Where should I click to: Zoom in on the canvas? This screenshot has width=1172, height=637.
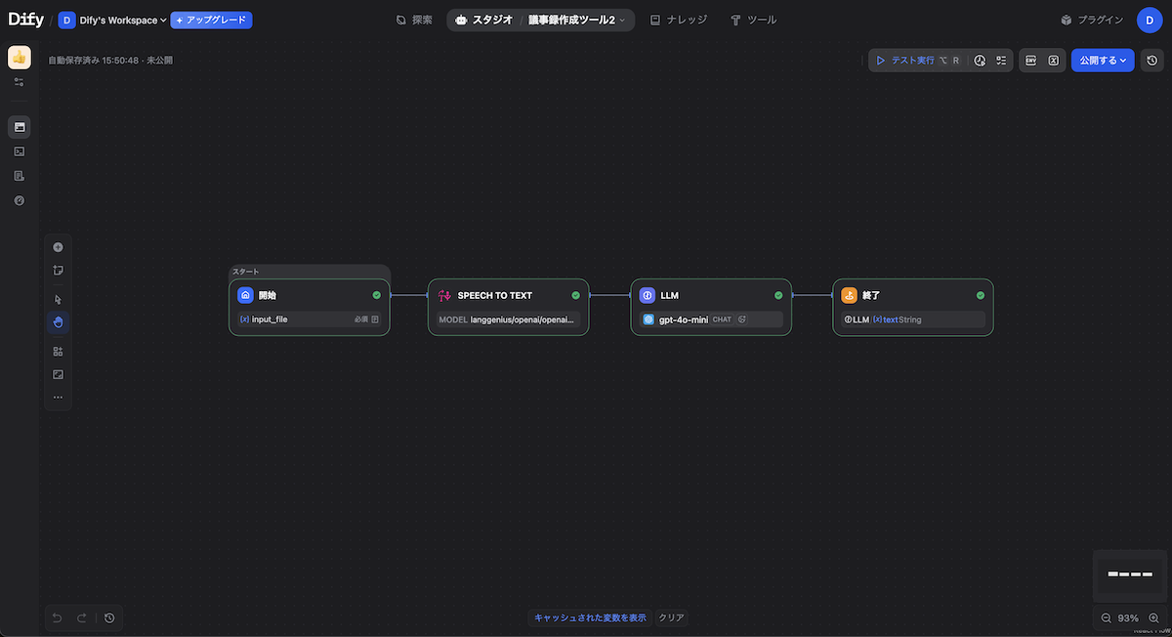click(1153, 618)
